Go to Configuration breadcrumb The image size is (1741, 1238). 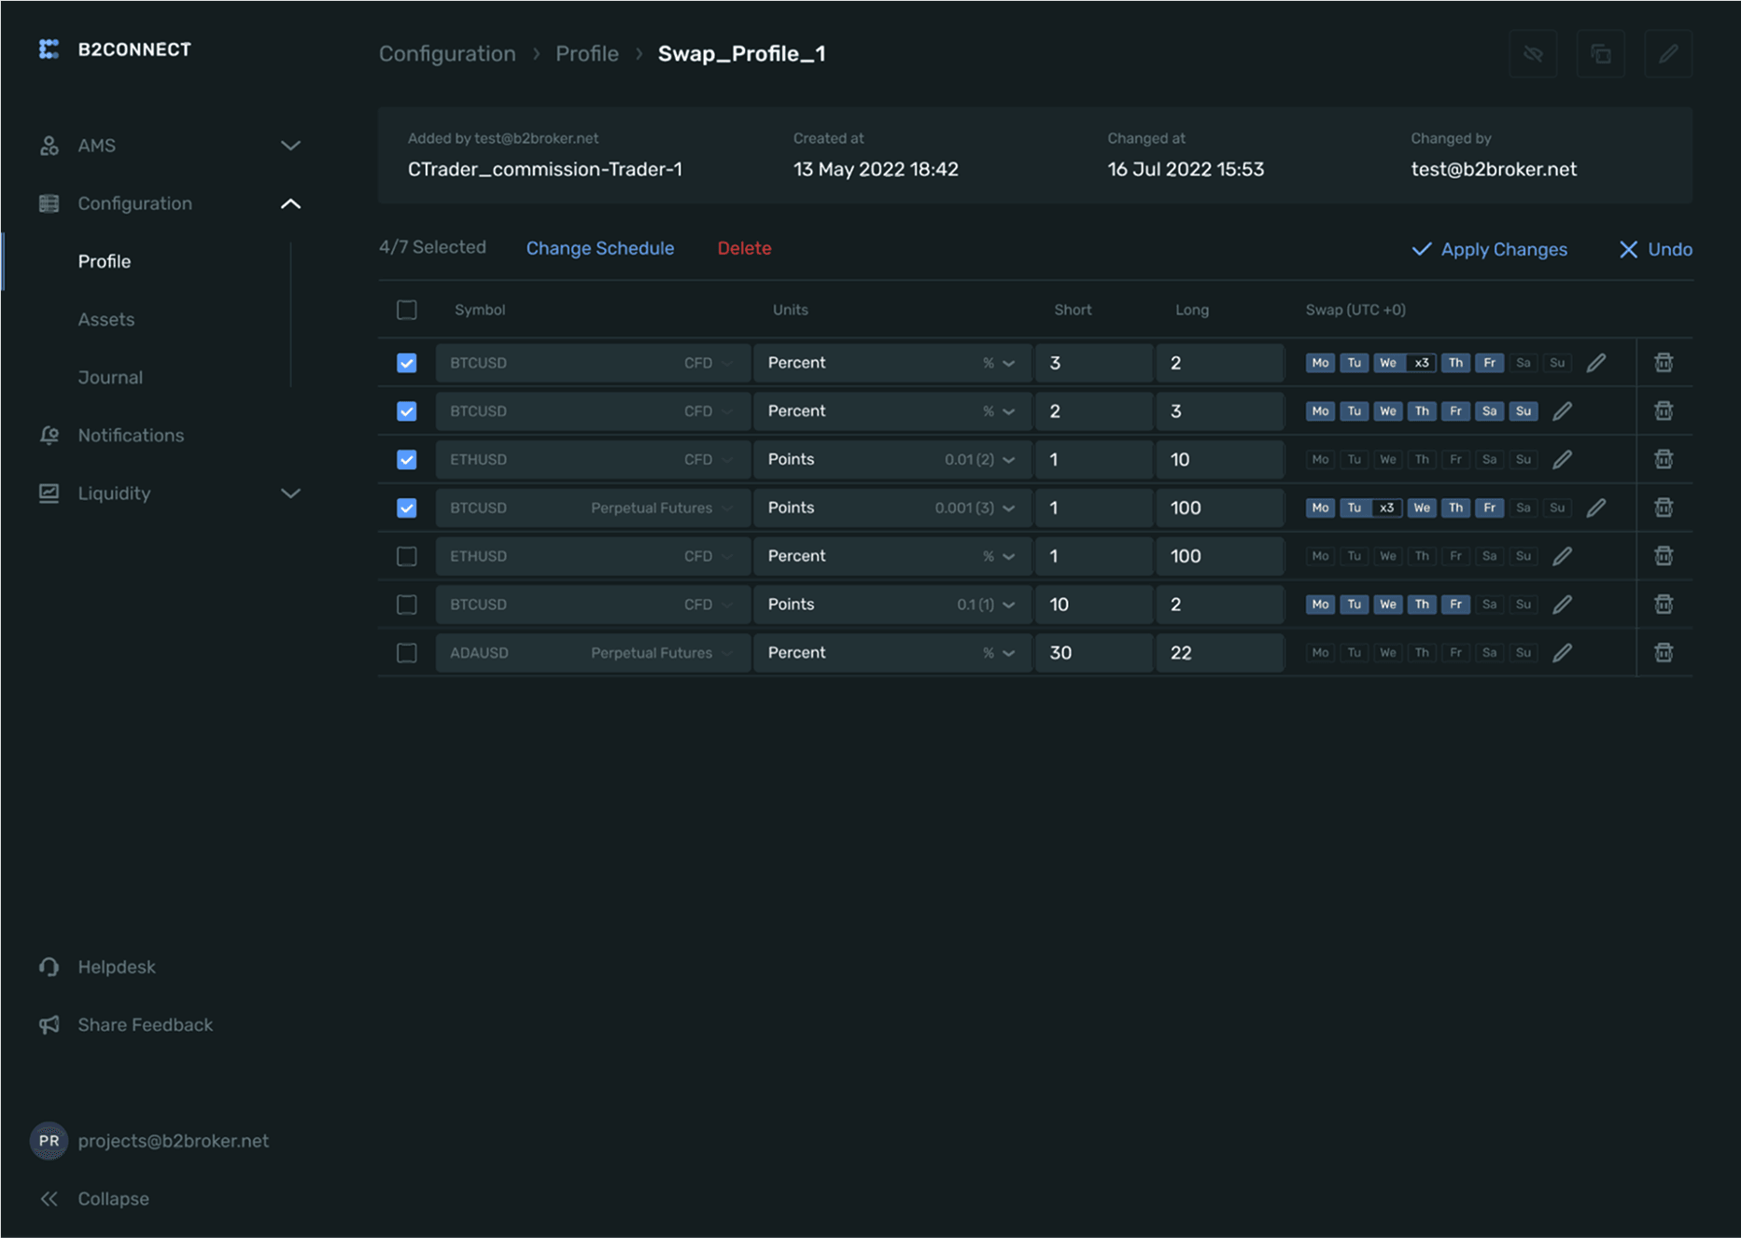[x=447, y=54]
